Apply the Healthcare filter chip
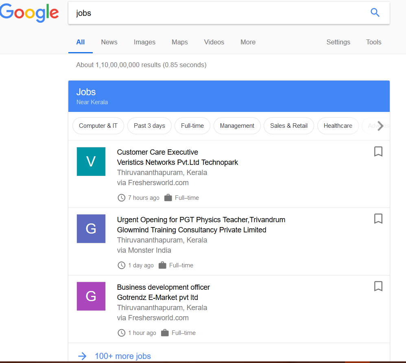The width and height of the screenshot is (406, 363). pos(338,126)
